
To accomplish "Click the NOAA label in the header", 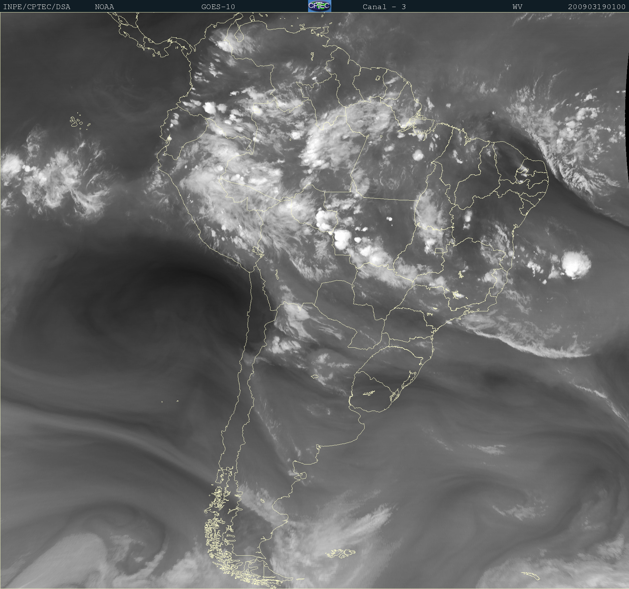I will (x=104, y=7).
